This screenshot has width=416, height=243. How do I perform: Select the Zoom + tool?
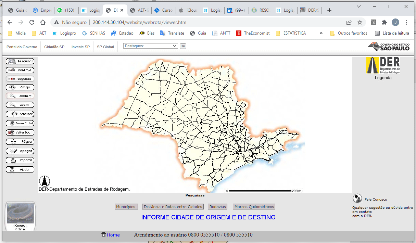pos(20,96)
